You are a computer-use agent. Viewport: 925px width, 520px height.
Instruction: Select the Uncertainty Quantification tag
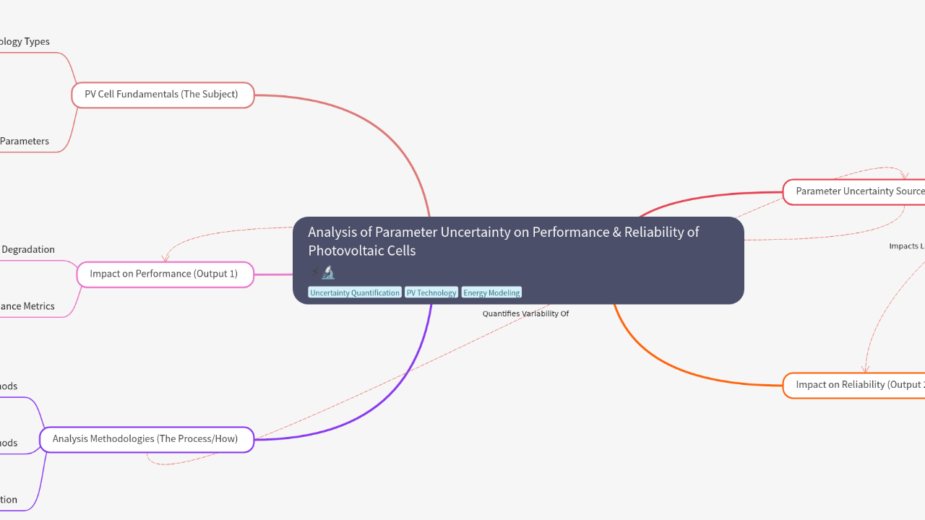[355, 292]
